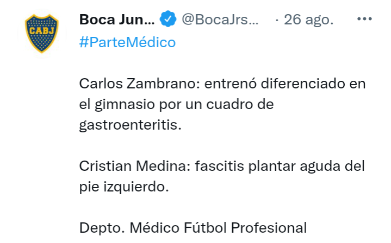Screen dimensions: 391x243
Task: Click the Cristian Medina sentence
Action: (x=222, y=166)
